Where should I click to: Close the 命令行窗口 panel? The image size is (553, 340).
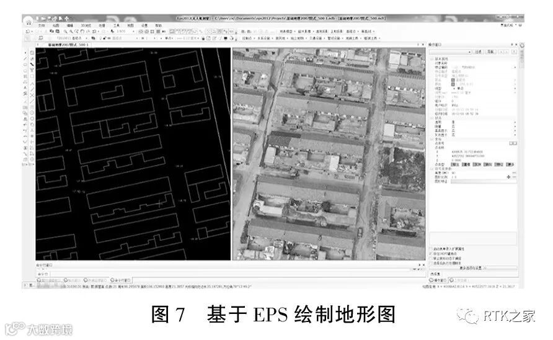click(x=423, y=265)
